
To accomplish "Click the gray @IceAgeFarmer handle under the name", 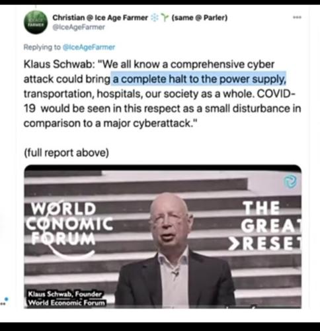I will tap(79, 27).
